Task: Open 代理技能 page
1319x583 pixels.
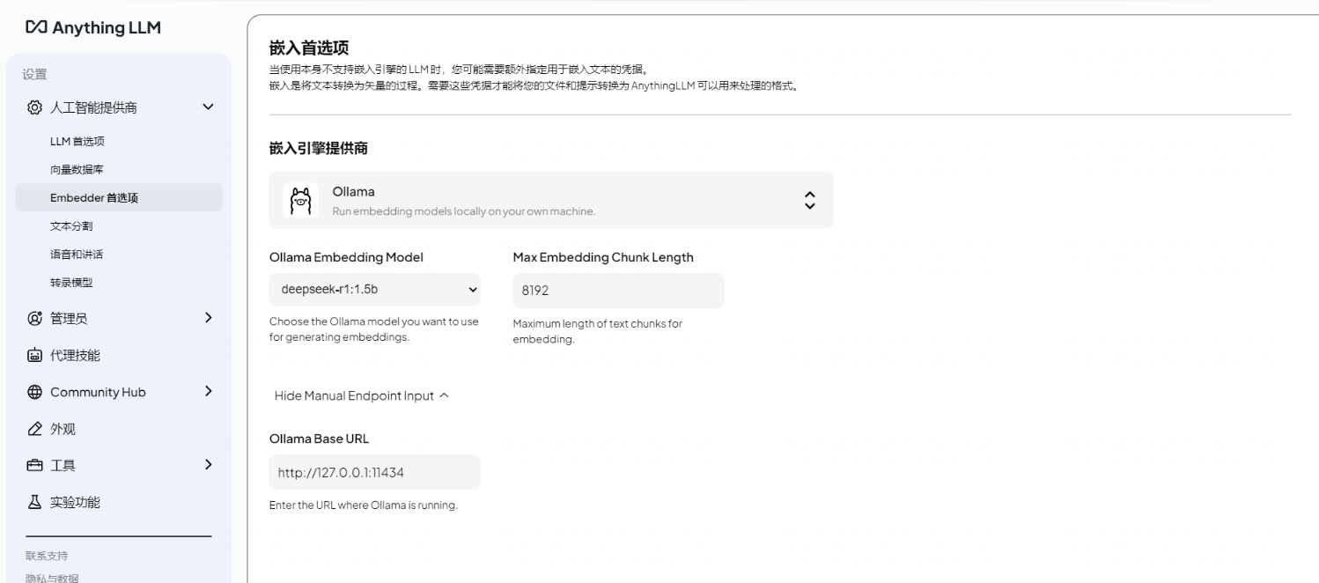Action: [75, 355]
